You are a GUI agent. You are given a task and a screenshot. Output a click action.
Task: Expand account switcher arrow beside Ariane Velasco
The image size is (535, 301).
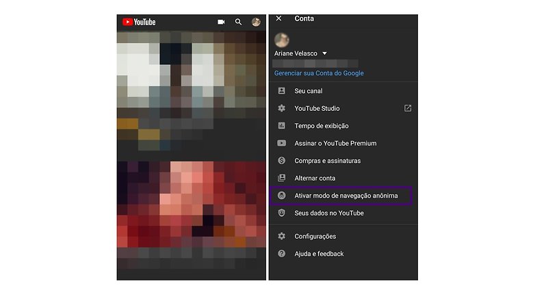pos(324,53)
